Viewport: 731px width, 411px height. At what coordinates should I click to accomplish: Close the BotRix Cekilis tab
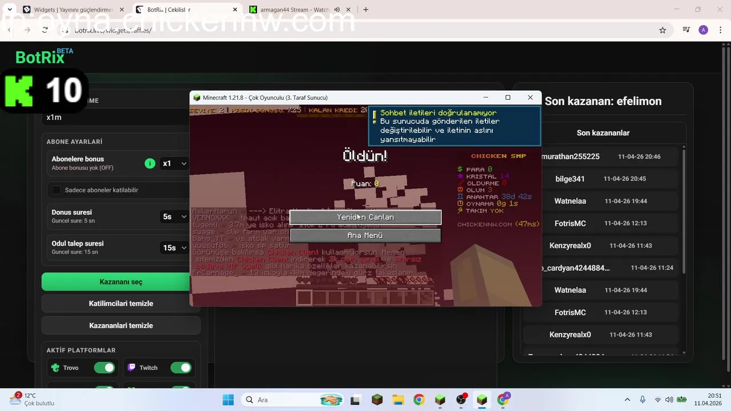point(235,10)
